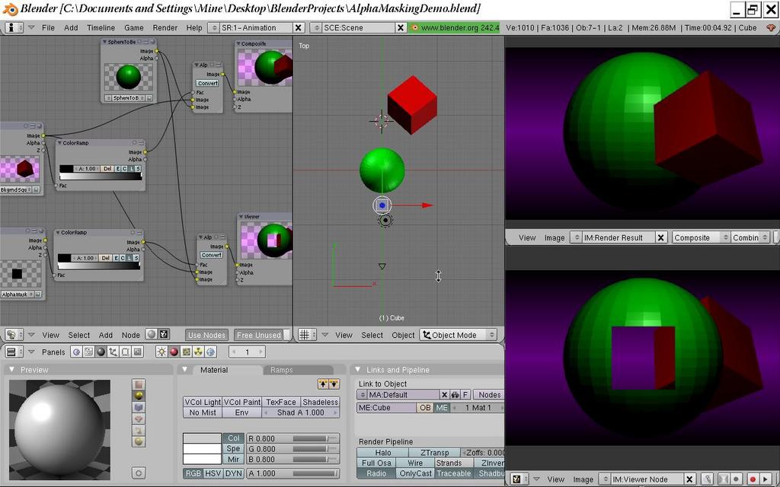Open the Object menu in 3D view header
This screenshot has width=780, height=487.
(403, 335)
